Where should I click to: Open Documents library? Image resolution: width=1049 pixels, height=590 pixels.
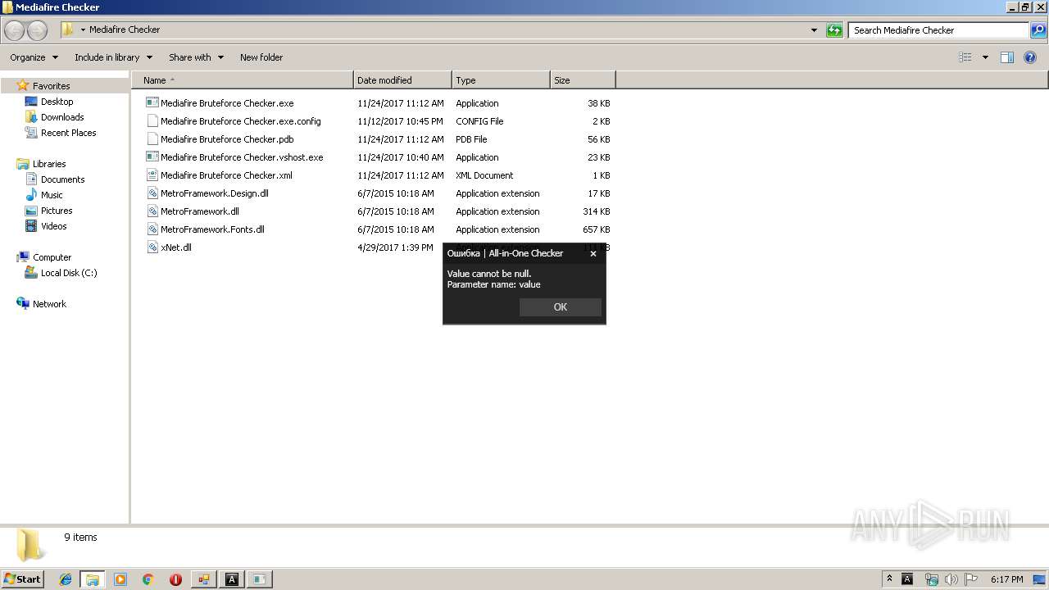point(62,179)
